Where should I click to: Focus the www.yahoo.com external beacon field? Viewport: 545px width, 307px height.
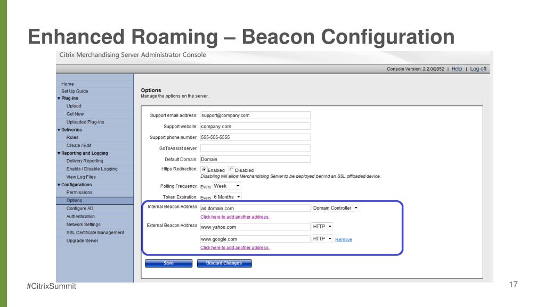pos(255,227)
